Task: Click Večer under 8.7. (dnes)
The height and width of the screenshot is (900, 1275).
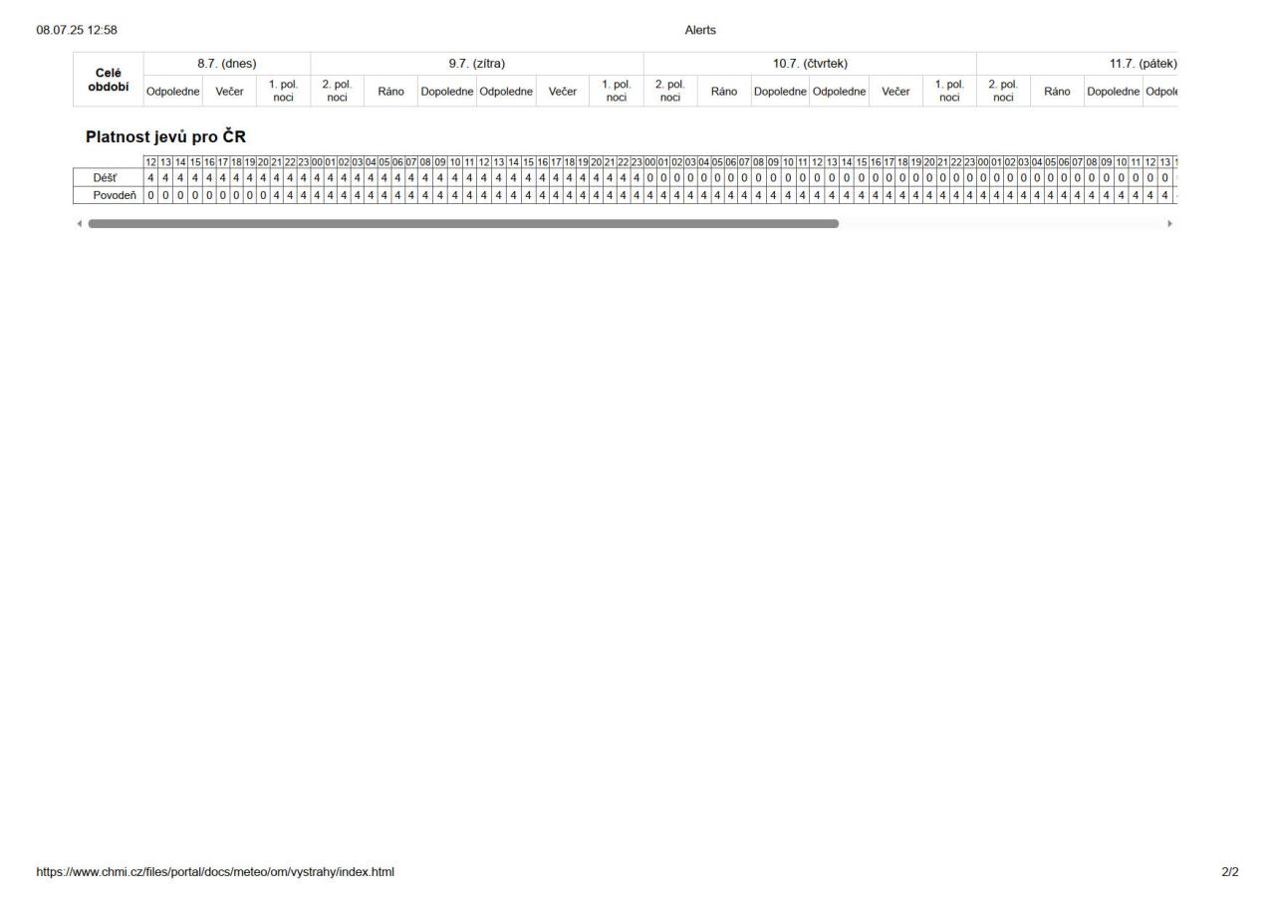Action: tap(230, 92)
